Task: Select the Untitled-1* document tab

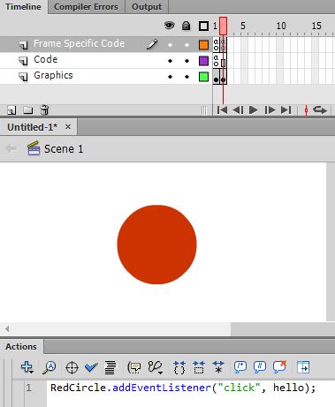Action: pos(32,127)
